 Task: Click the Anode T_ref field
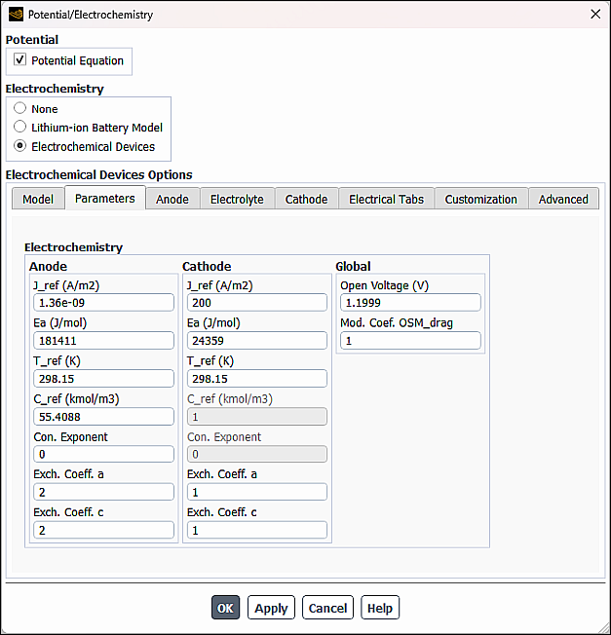click(x=103, y=379)
